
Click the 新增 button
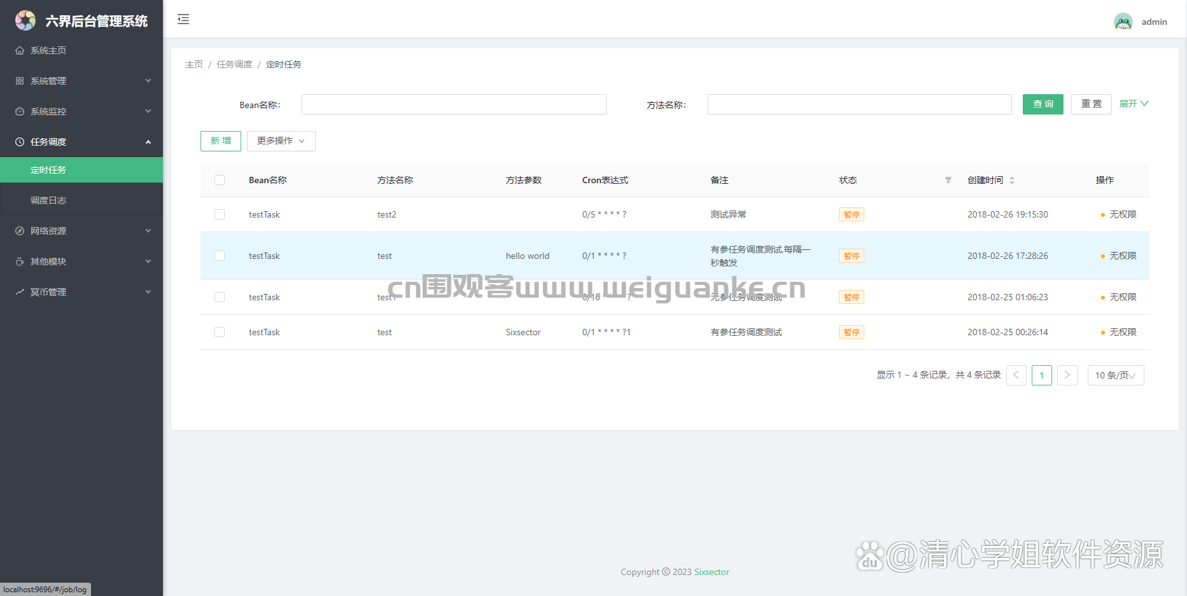[221, 141]
